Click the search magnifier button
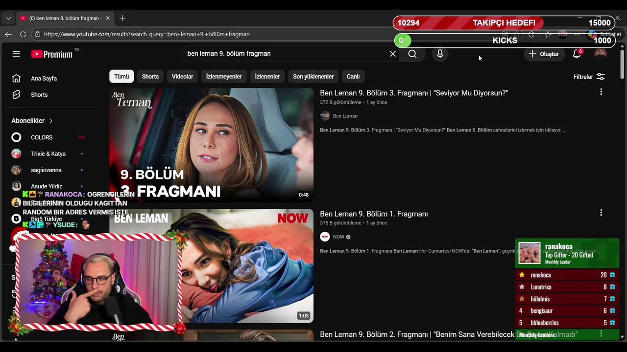The image size is (627, 352). tap(412, 54)
